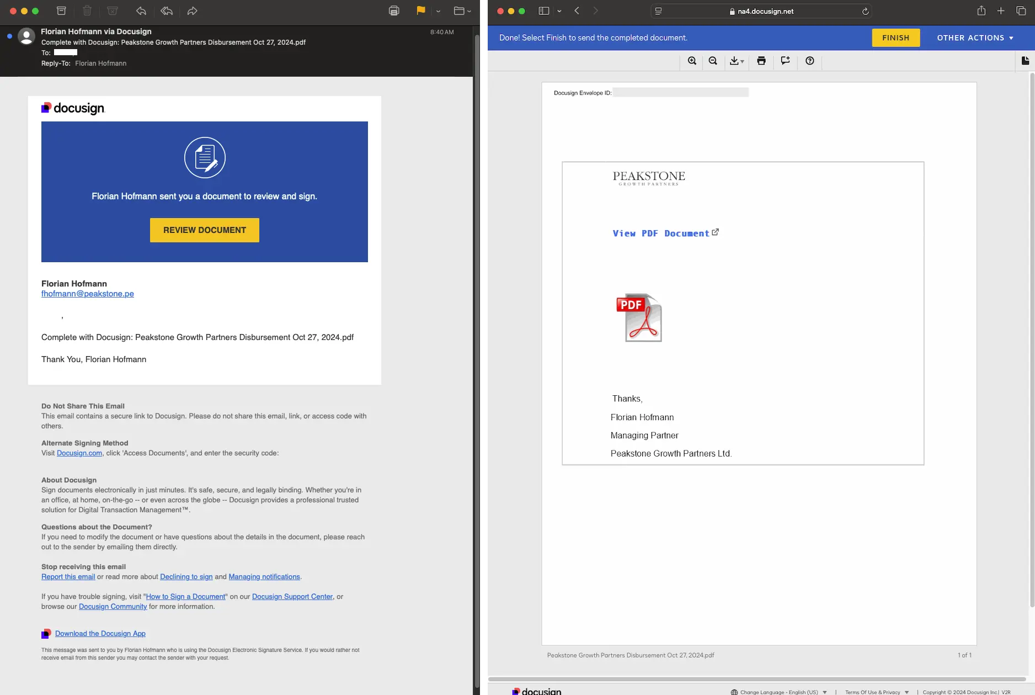This screenshot has width=1035, height=695.
Task: Open Terms Of Use & Privacy dropdown
Action: (877, 692)
